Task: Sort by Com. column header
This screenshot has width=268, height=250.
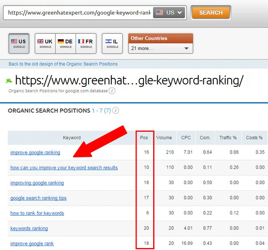Action: 205,138
